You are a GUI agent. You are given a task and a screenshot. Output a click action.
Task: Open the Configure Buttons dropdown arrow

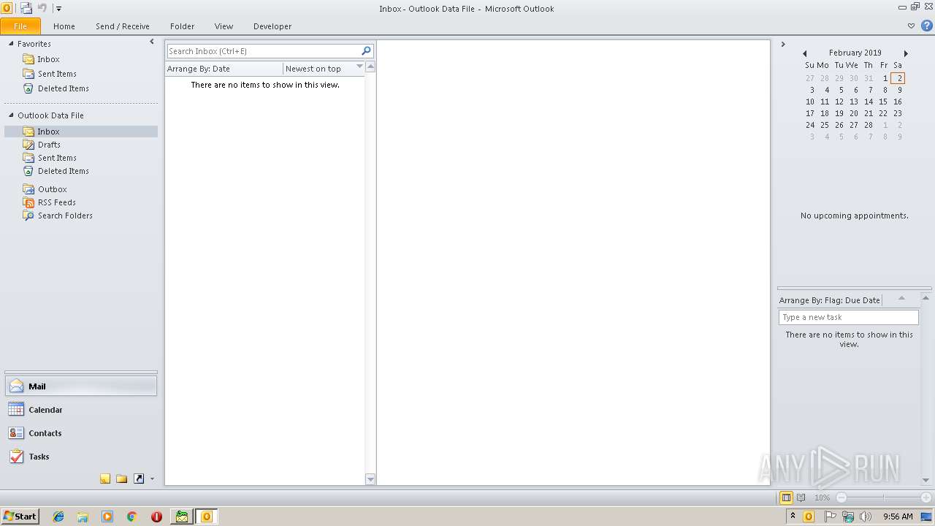(152, 479)
